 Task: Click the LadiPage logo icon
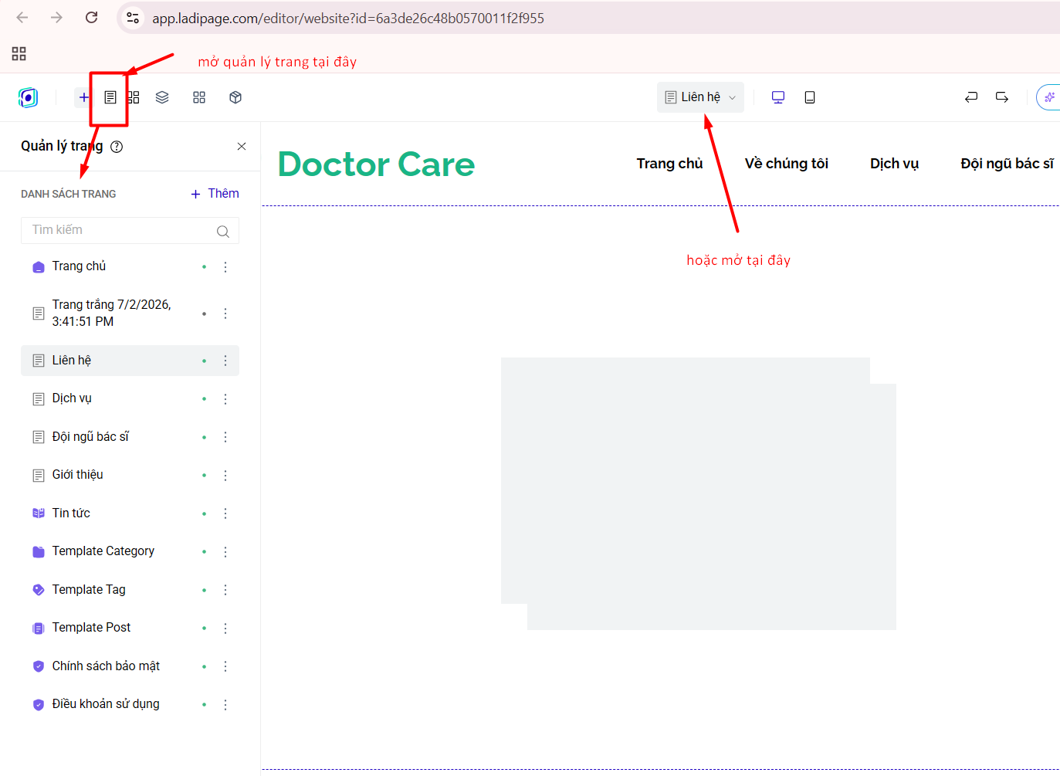pyautogui.click(x=28, y=97)
